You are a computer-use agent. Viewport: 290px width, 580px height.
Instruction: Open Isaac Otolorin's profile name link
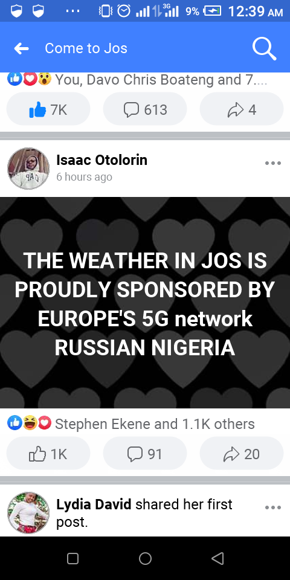tap(101, 160)
